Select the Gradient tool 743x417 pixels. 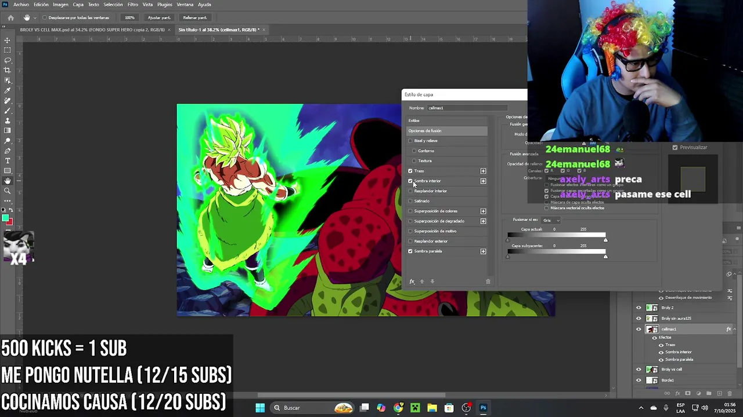pos(8,130)
